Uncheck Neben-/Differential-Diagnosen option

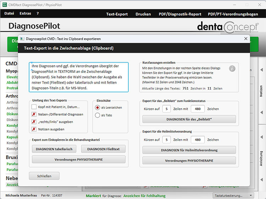34,114
